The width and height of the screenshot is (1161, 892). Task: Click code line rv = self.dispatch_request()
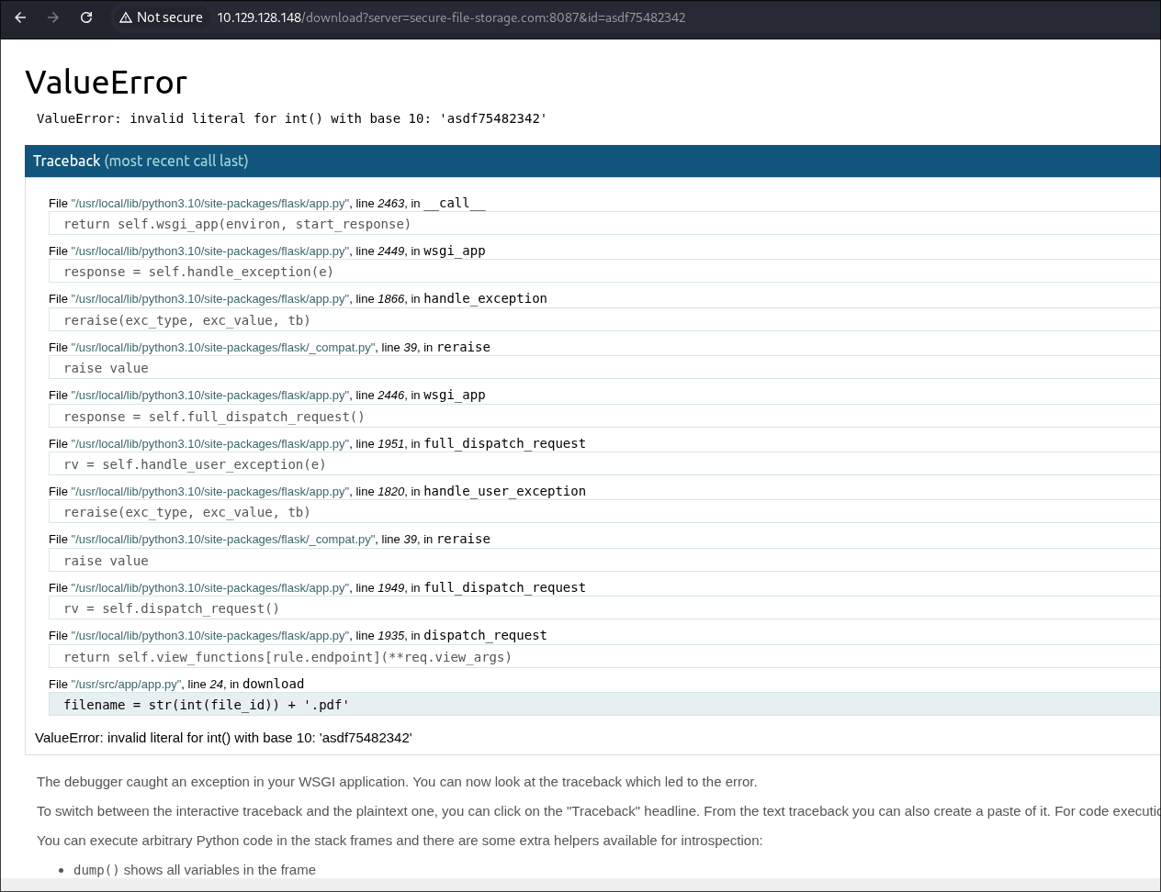point(171,608)
